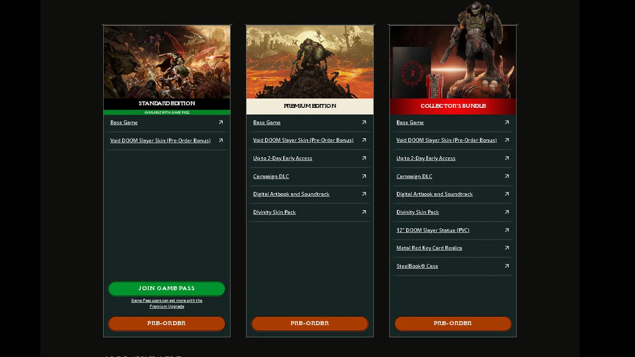Image resolution: width=635 pixels, height=357 pixels.
Task: Open Base Game link in Standard Edition
Action: click(124, 122)
